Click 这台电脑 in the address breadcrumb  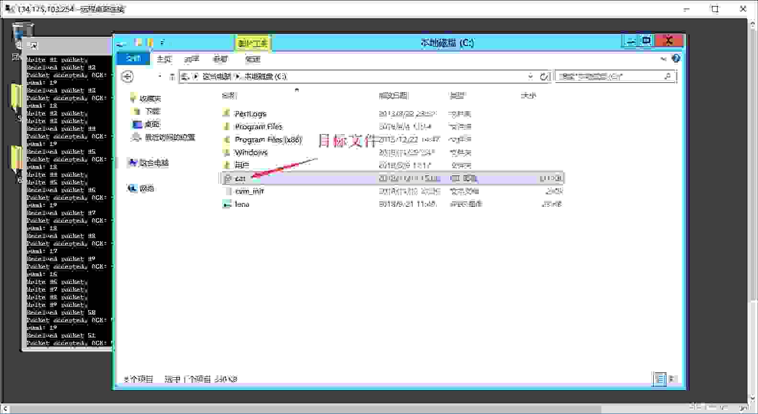[x=216, y=76]
